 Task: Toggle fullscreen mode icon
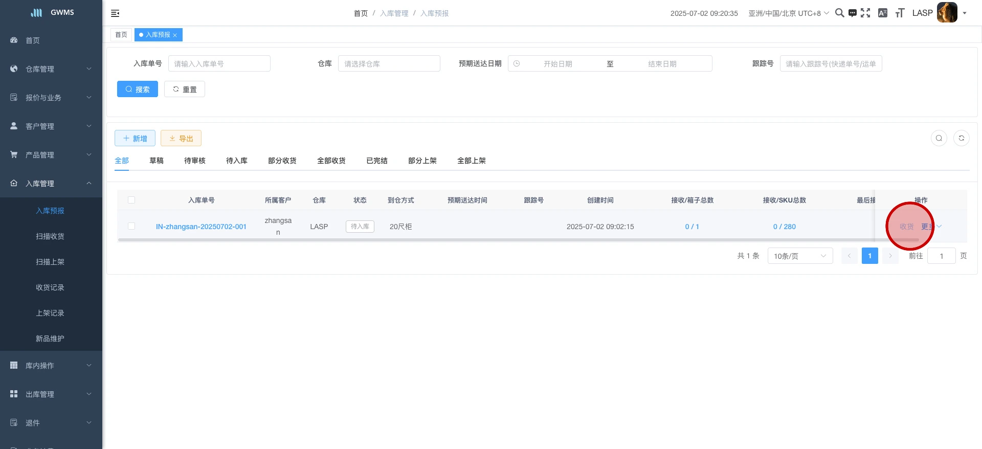(x=865, y=13)
